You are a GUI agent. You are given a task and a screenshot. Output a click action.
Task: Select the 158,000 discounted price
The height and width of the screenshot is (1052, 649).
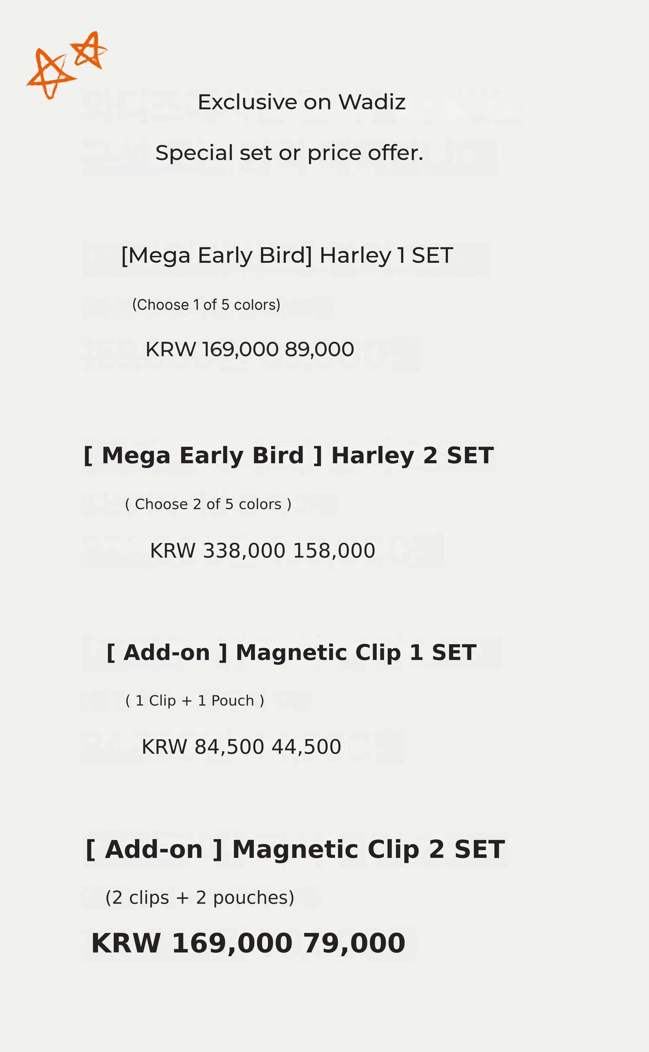coord(334,551)
